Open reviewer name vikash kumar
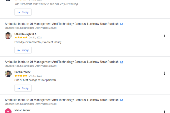 tap(22, 110)
